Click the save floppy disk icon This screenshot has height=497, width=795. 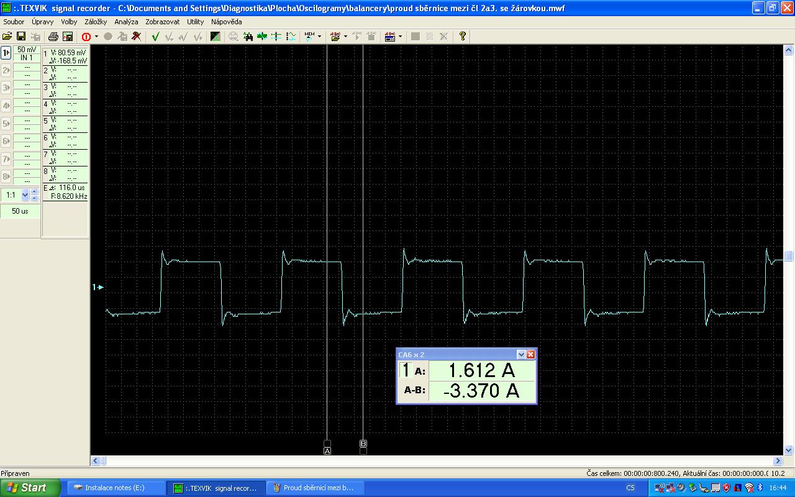click(x=20, y=37)
